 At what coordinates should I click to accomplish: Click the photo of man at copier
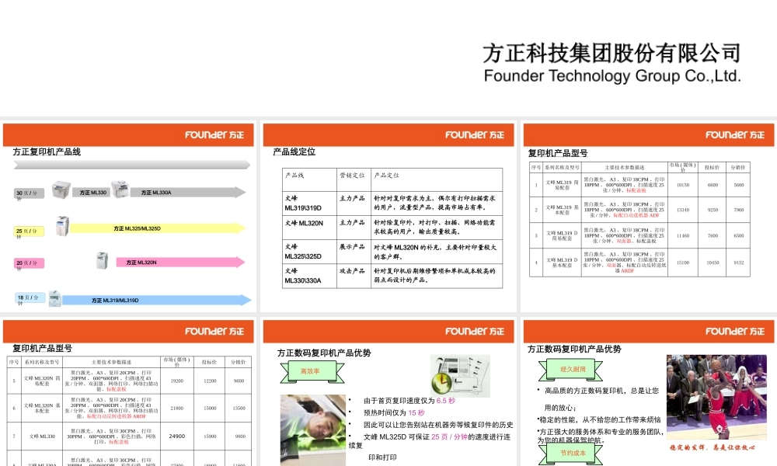[312, 429]
